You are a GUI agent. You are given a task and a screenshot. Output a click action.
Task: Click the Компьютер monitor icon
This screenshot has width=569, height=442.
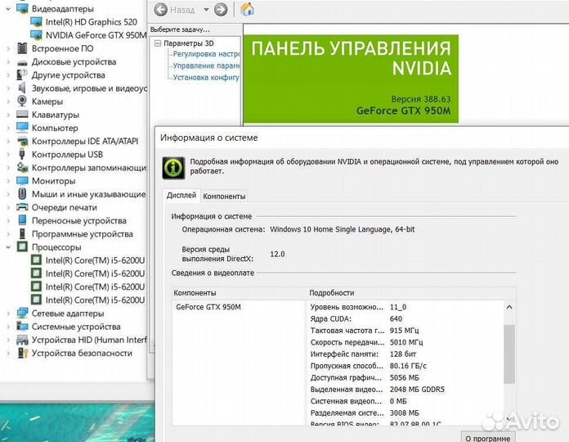[22, 128]
